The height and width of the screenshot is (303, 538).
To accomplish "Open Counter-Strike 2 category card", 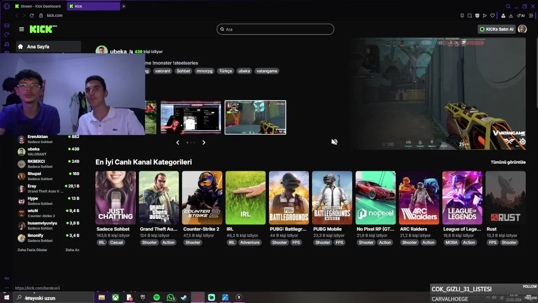I will pos(202,198).
